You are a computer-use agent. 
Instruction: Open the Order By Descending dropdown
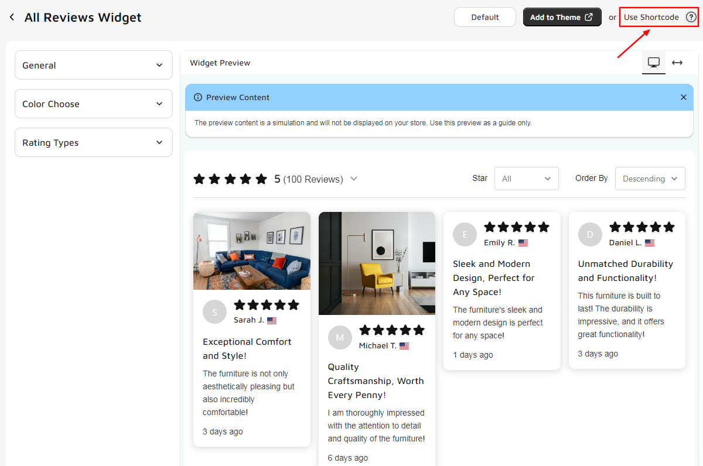(650, 179)
